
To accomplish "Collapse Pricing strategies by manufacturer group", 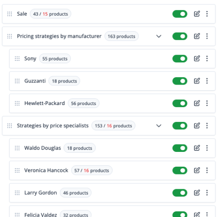I will point(159,36).
